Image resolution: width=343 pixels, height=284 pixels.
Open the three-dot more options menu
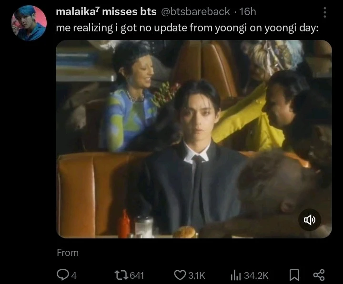325,12
